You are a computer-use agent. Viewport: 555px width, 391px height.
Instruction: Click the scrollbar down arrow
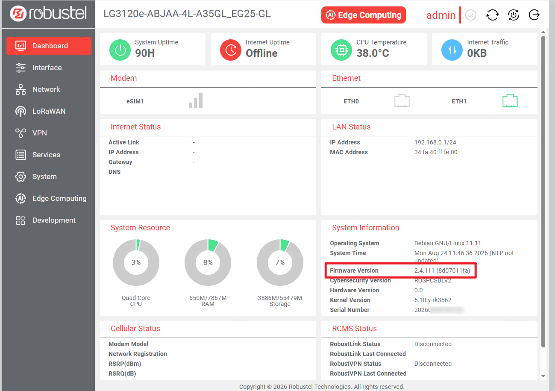pos(543,376)
